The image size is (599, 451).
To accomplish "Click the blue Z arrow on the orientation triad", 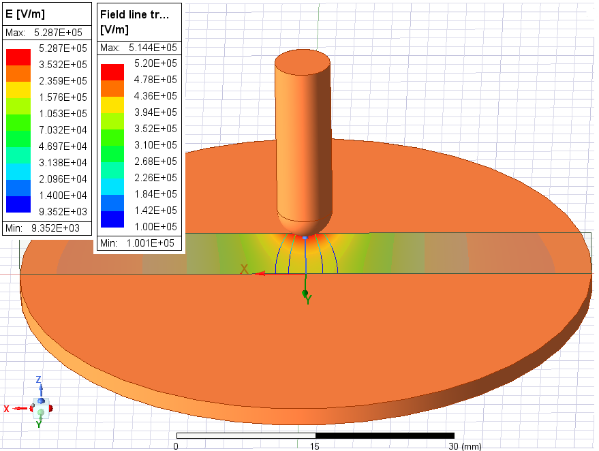I will 41,389.
